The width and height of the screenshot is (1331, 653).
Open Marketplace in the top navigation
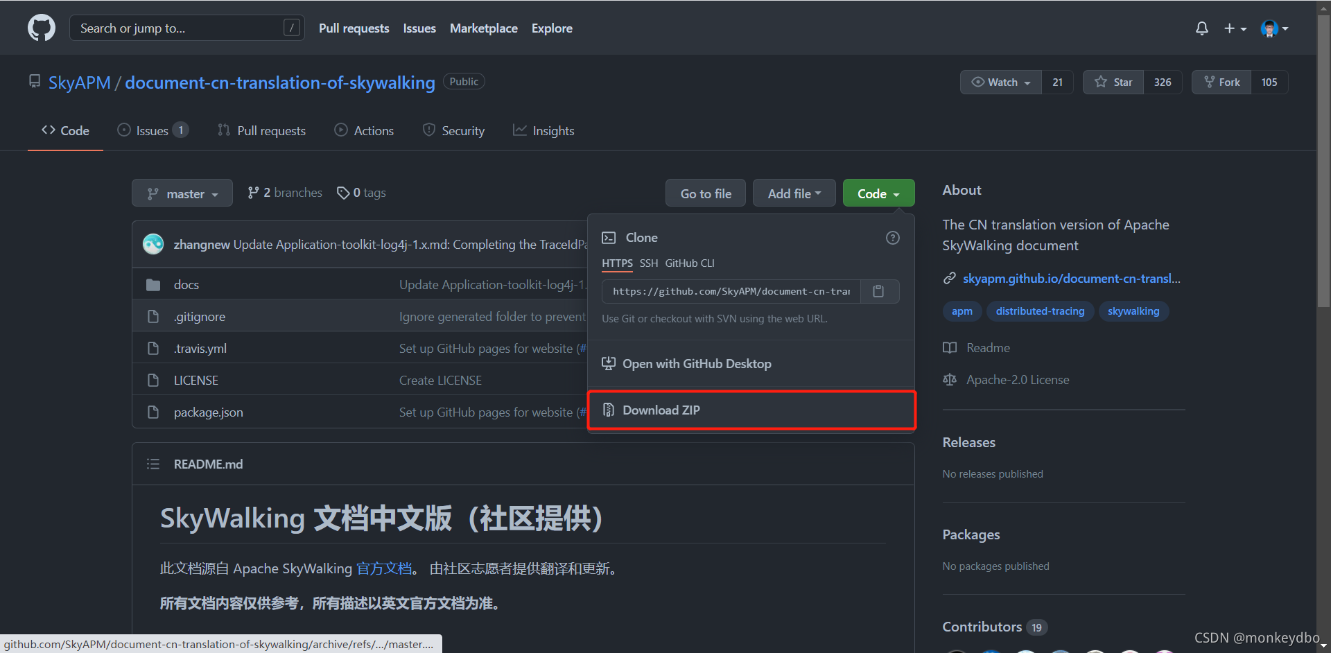pyautogui.click(x=484, y=28)
